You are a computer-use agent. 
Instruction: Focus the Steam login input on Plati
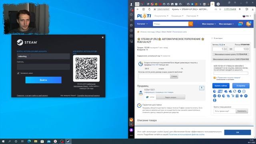(231, 73)
